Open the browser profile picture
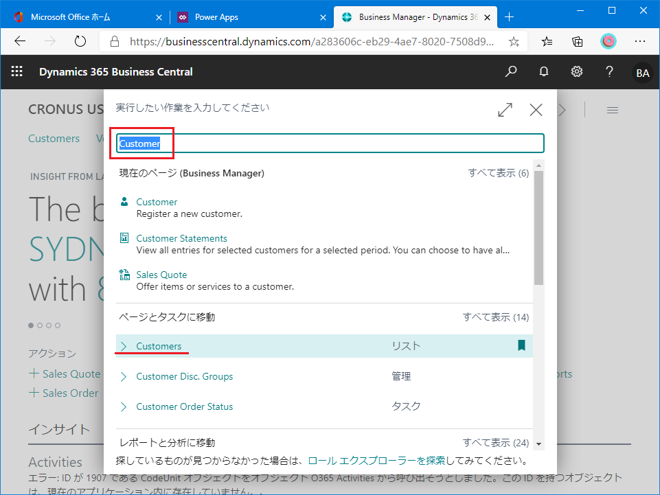 pyautogui.click(x=608, y=41)
